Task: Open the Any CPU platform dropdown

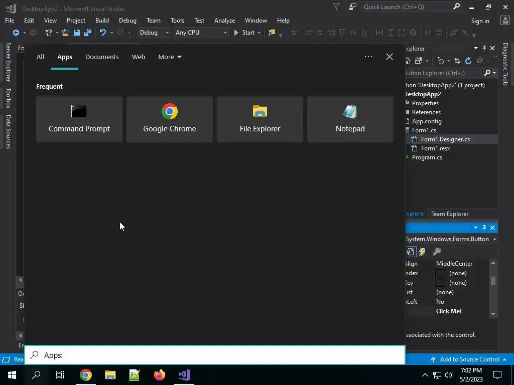Action: [x=201, y=33]
